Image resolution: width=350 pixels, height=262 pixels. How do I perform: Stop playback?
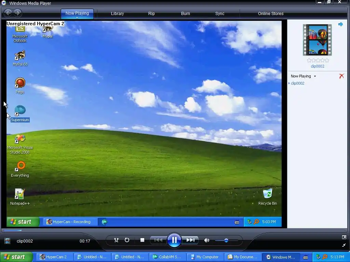pos(142,240)
